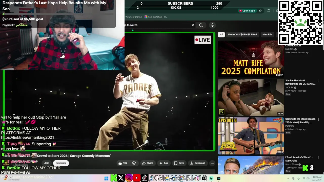Like the video showing 952 likes
This screenshot has width=324, height=182.
[123, 163]
